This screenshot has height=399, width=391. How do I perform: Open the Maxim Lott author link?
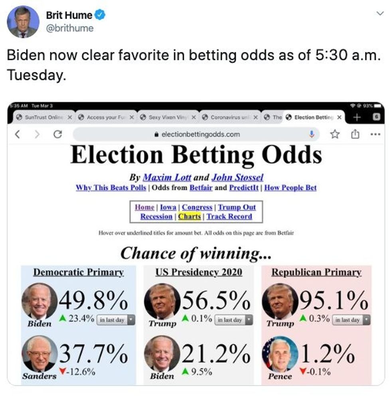coord(167,178)
